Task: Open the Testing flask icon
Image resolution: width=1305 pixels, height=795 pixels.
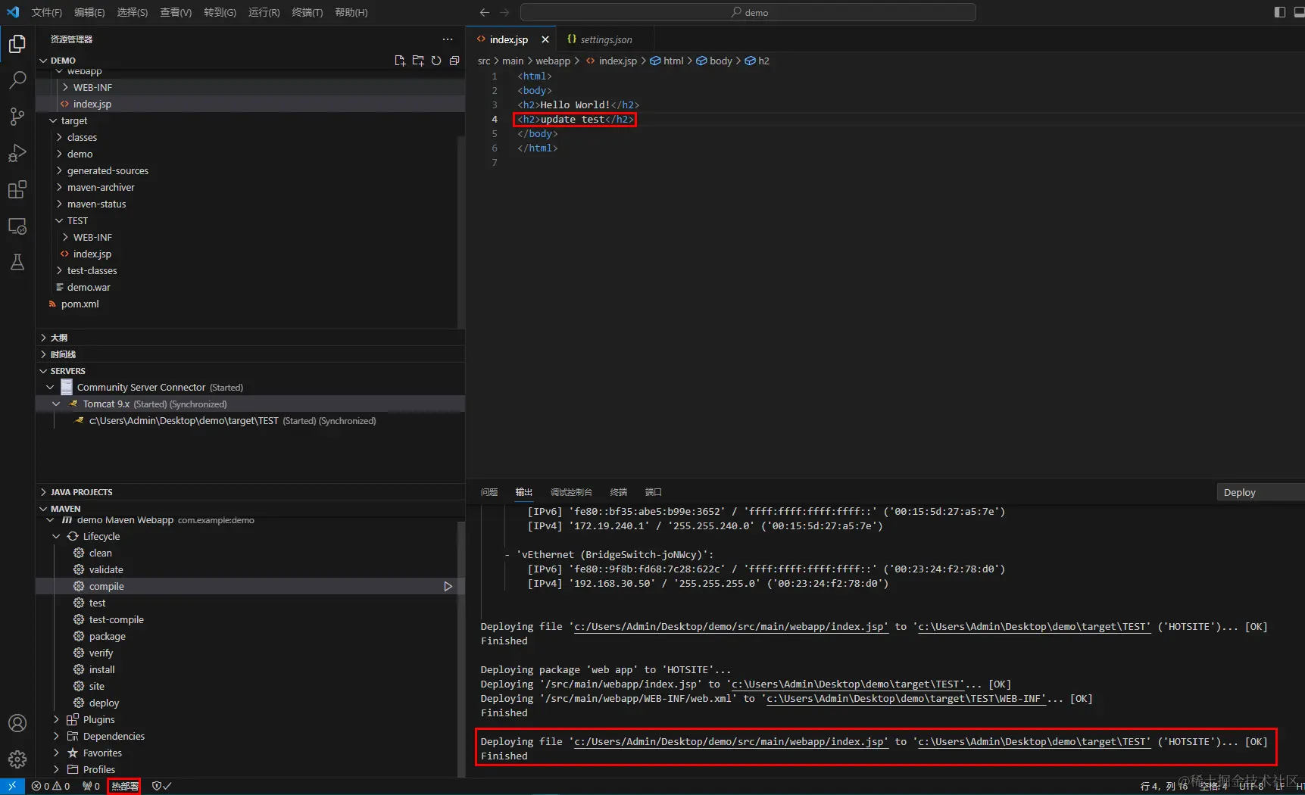Action: click(17, 262)
